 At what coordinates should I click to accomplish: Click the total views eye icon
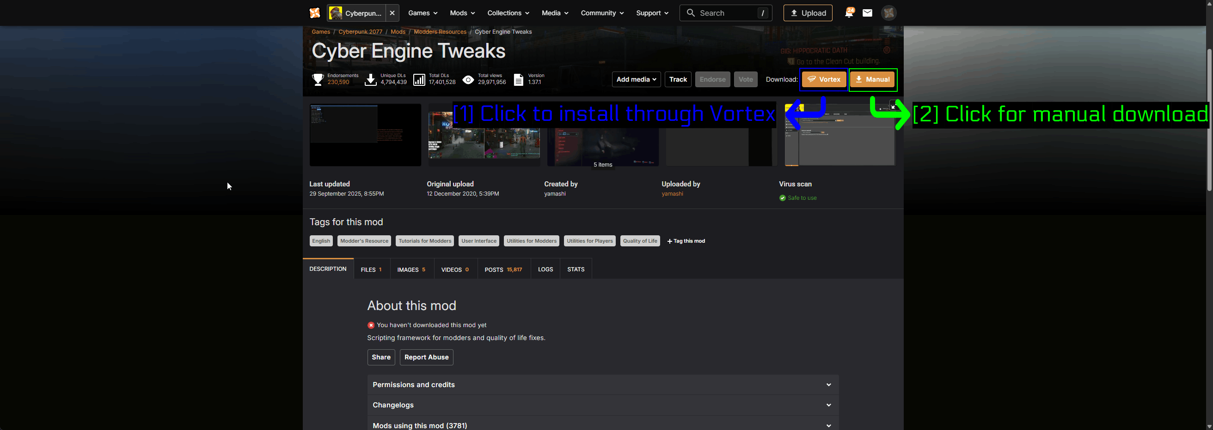point(468,79)
